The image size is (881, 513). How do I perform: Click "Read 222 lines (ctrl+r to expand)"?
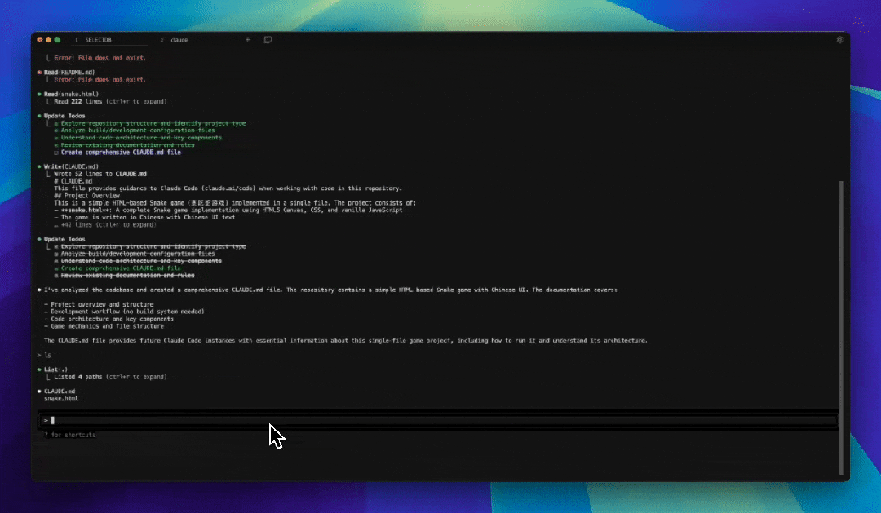point(110,102)
